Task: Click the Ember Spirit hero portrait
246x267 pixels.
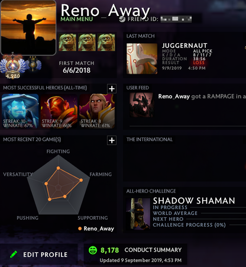Action: click(x=59, y=111)
